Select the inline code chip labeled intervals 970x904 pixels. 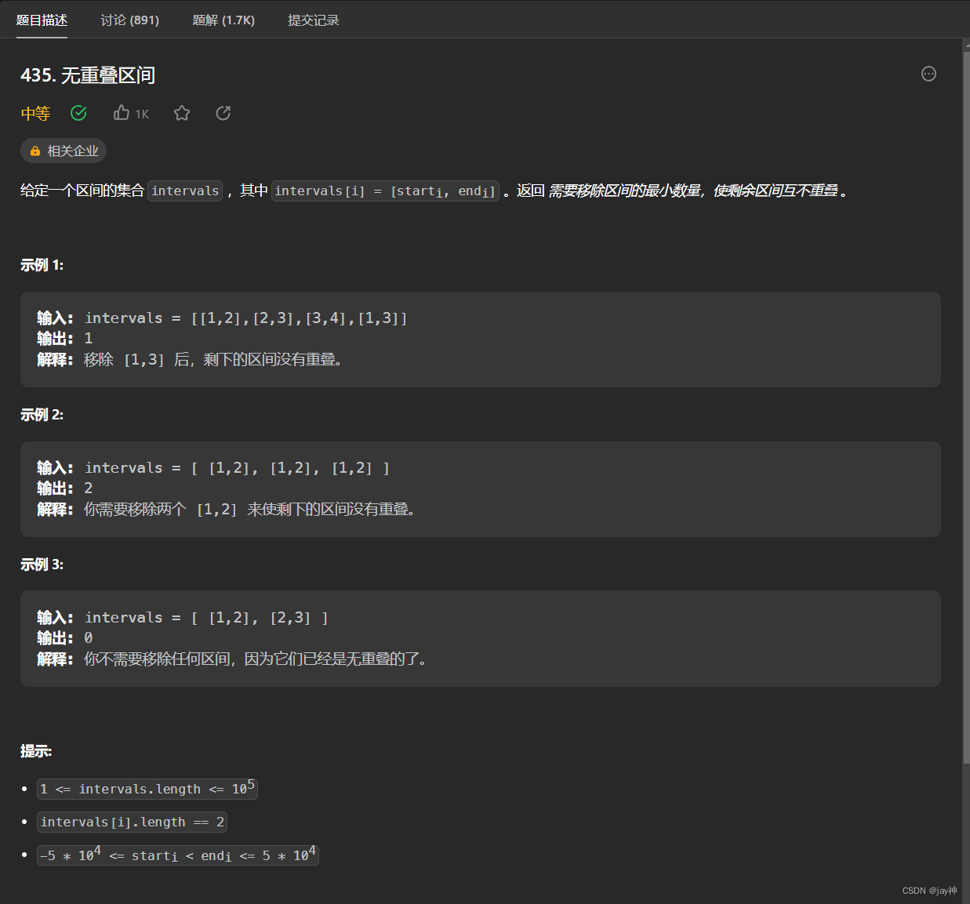[184, 191]
